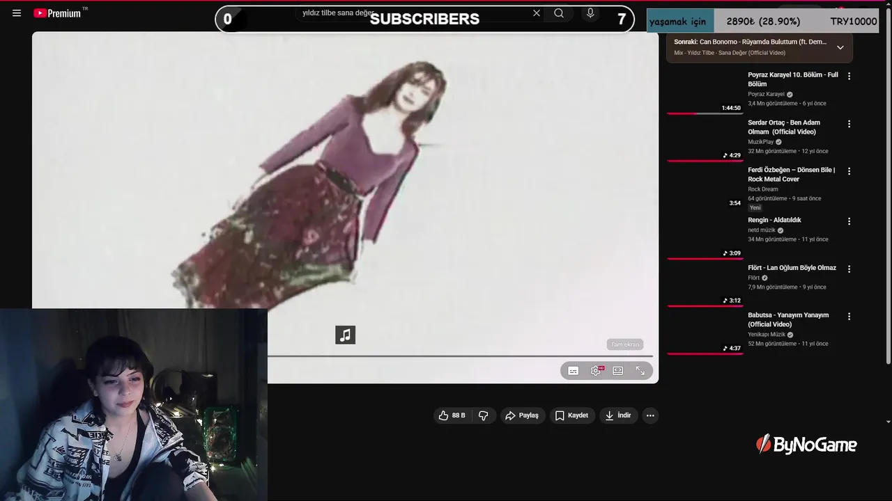Open options menu for Ferdi Özbeğen video
The width and height of the screenshot is (892, 501).
tap(849, 171)
